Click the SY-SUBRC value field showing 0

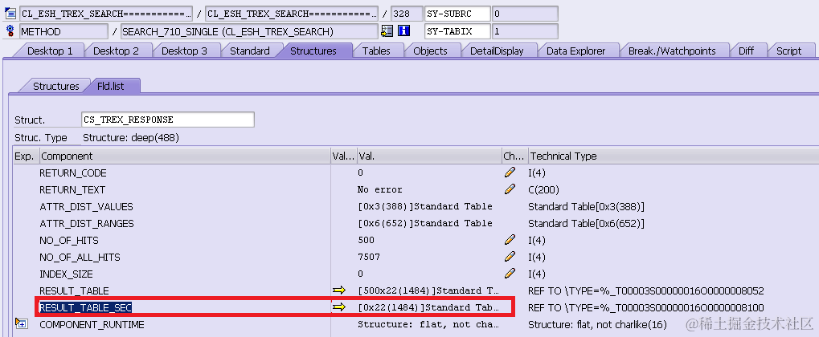pyautogui.click(x=525, y=14)
